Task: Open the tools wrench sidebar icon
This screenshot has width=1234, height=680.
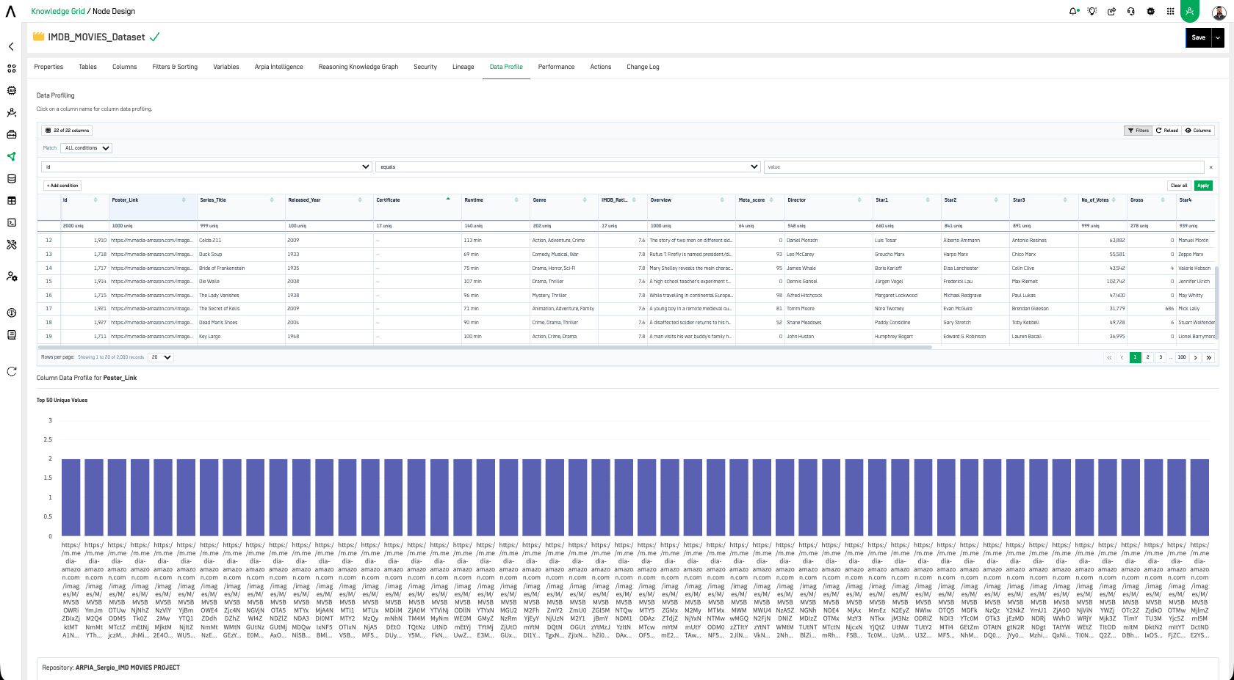Action: [x=11, y=244]
